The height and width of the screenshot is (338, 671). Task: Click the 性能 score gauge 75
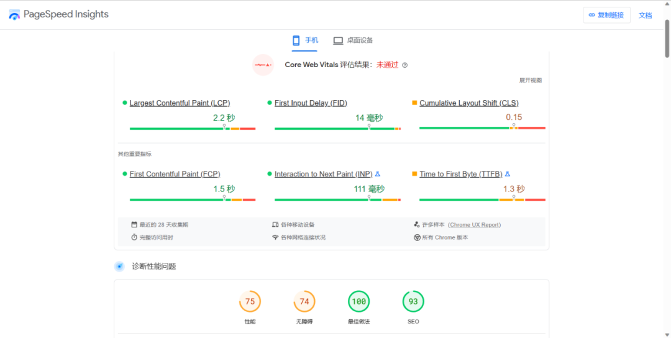pos(250,301)
